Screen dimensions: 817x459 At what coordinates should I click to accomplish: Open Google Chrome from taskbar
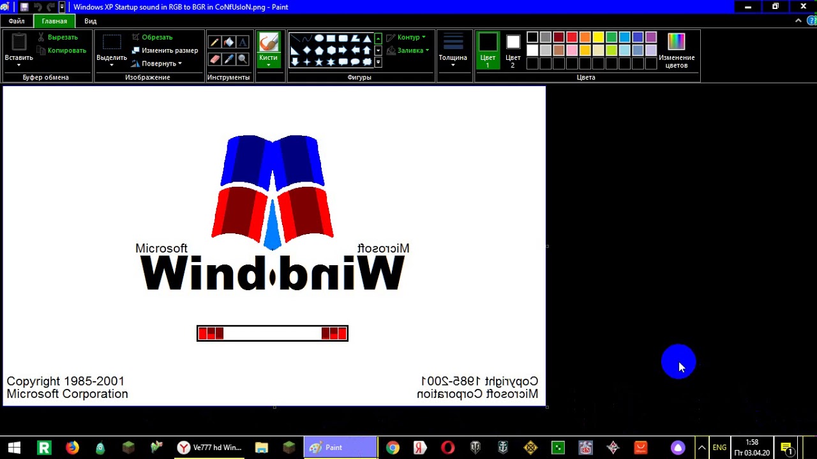point(393,448)
